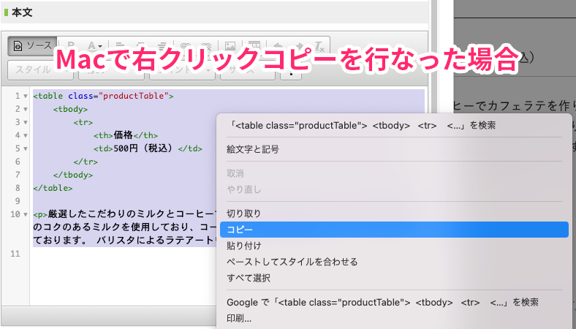Screen dimensions: 576x329
Task: Click the insert link icon
Action: [186, 46]
